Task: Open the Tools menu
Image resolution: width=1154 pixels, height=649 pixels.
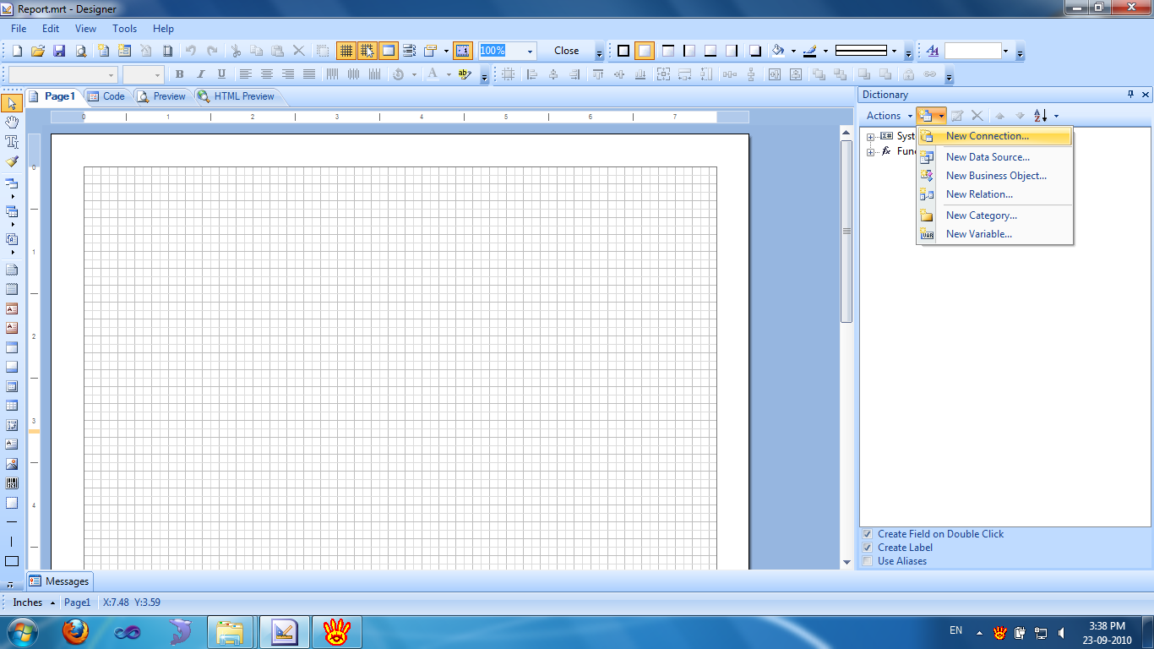Action: (x=124, y=29)
